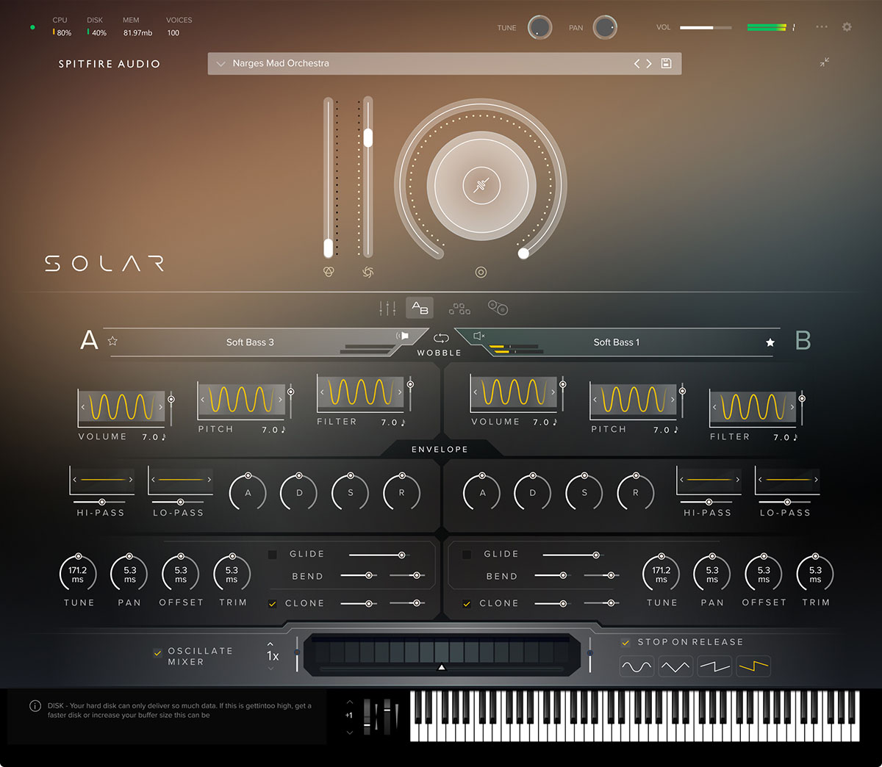Select the yellow square-step wave shape
This screenshot has width=882, height=767.
[x=753, y=667]
